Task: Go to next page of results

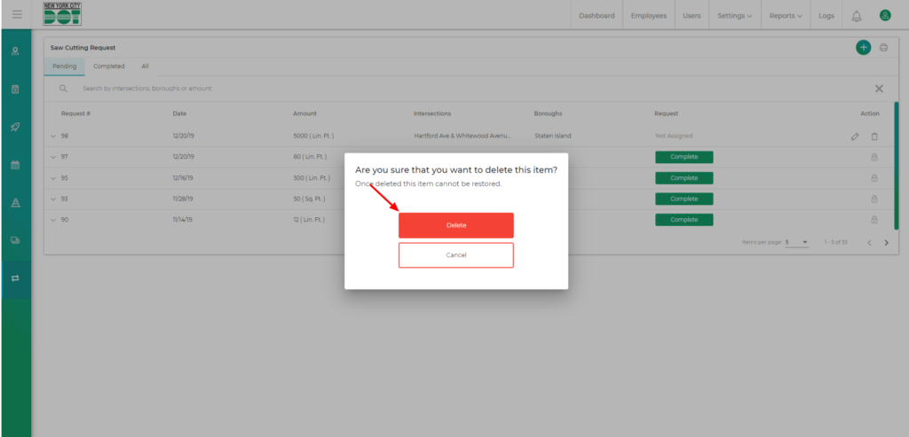Action: tap(886, 243)
